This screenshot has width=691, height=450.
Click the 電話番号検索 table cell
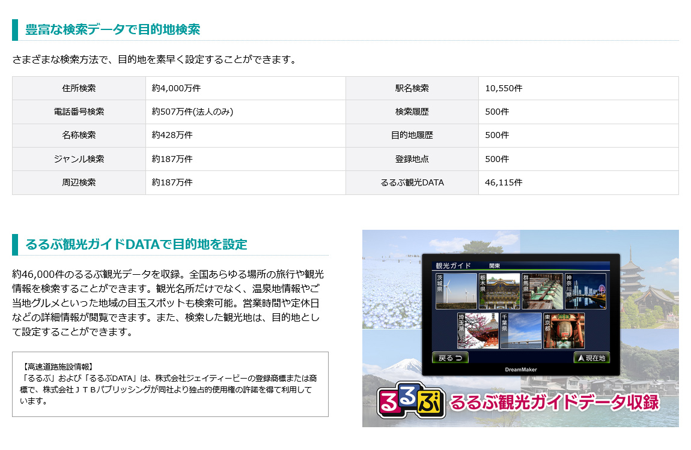pos(79,112)
